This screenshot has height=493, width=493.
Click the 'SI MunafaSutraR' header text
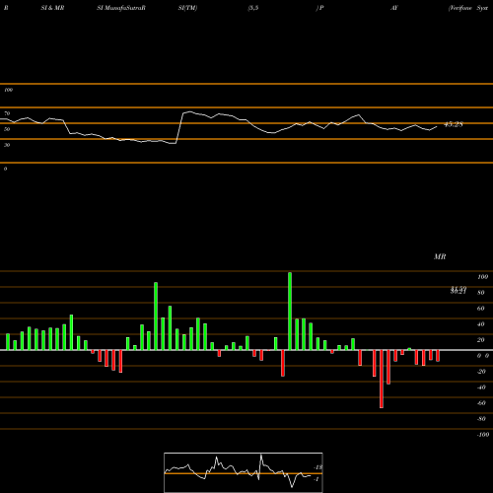[121, 8]
